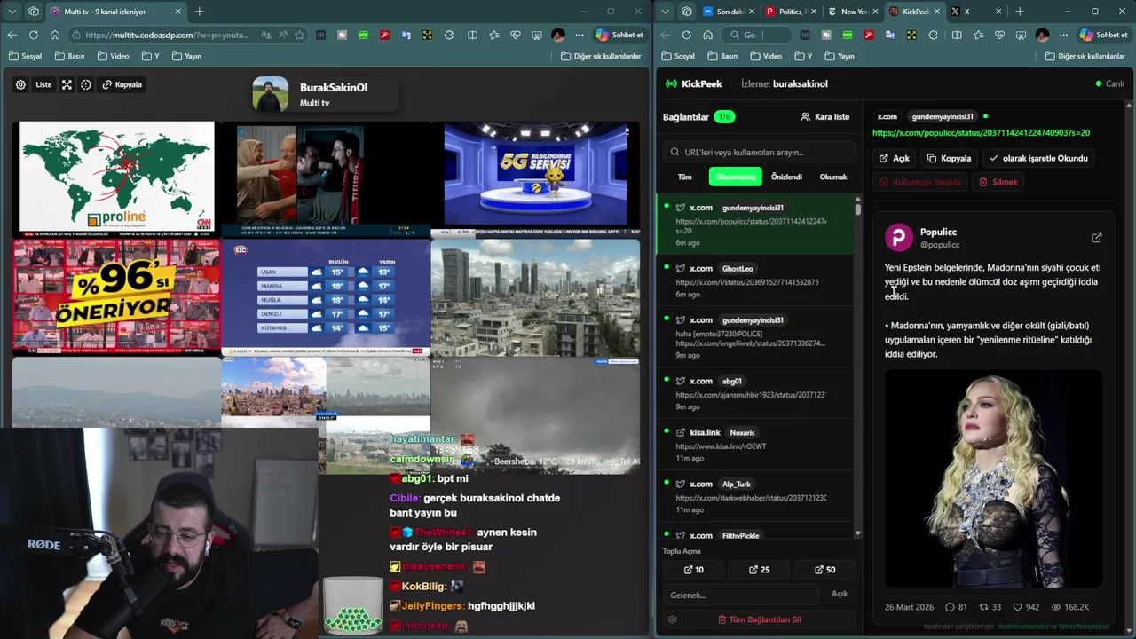Open Yayın bookmarks folder in right browser

839,56
